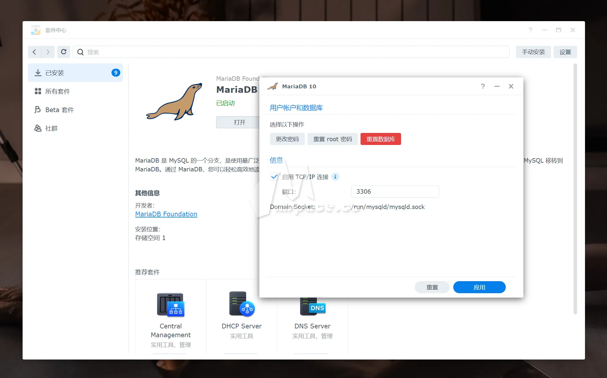Toggle 启用 TCP/IP 连接 checkbox

[274, 177]
